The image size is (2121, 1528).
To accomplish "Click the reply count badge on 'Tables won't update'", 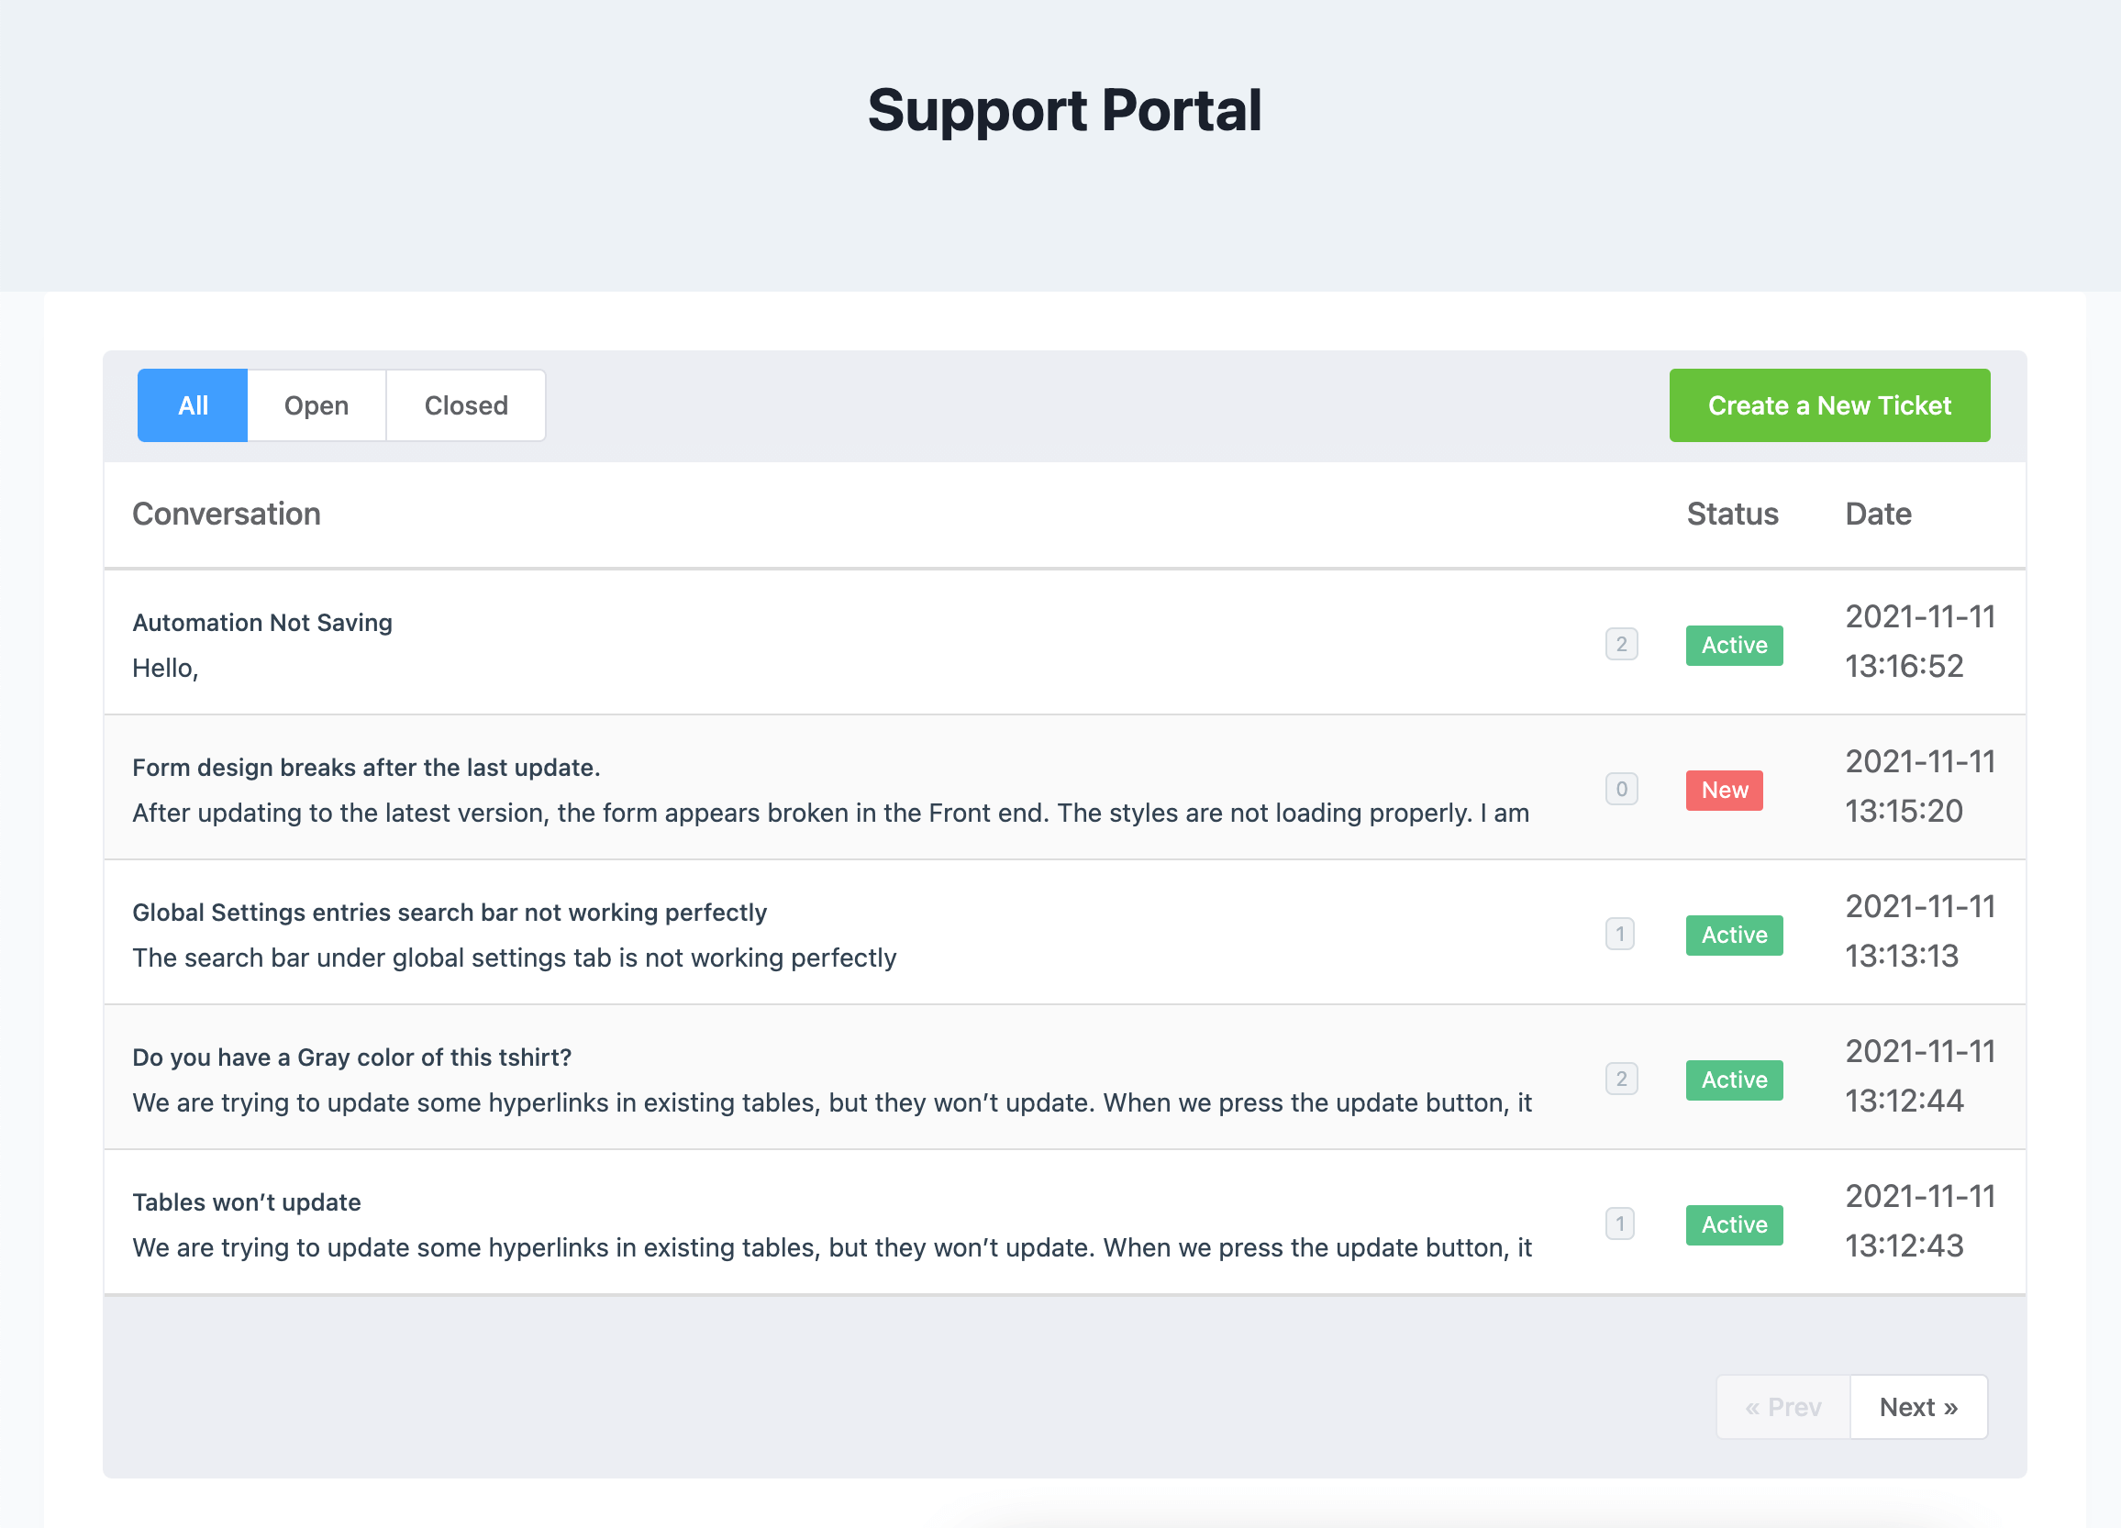I will (x=1620, y=1224).
